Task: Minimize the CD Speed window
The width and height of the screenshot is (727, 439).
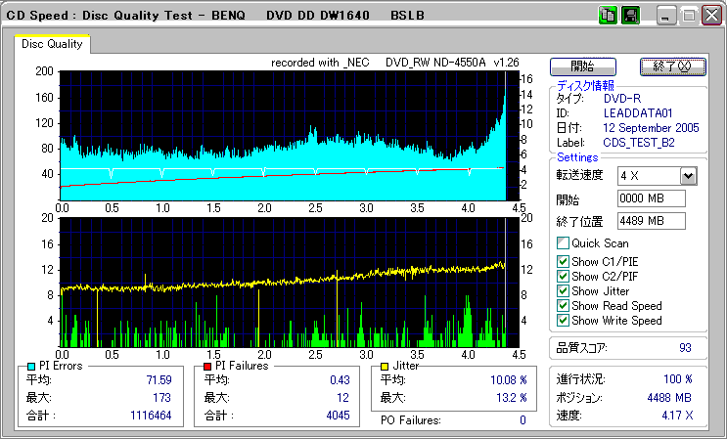Action: 667,16
